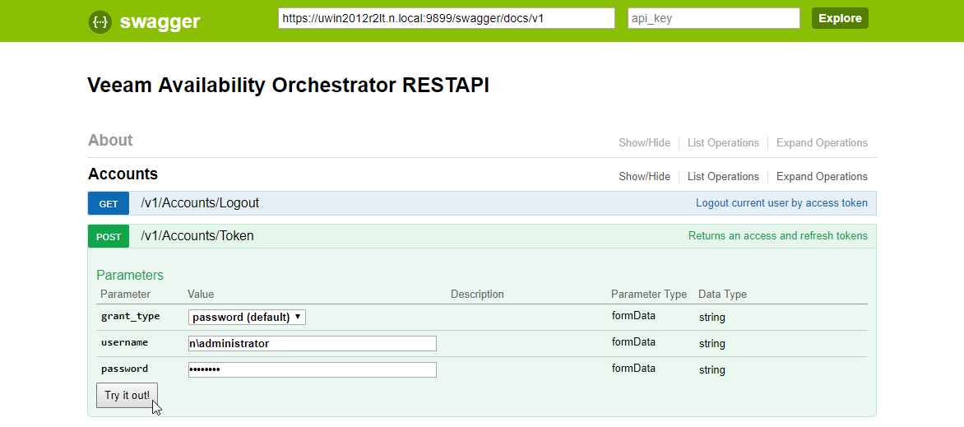This screenshot has height=427, width=964.
Task: Click 'Logout current user by access token' description
Action: pos(781,203)
